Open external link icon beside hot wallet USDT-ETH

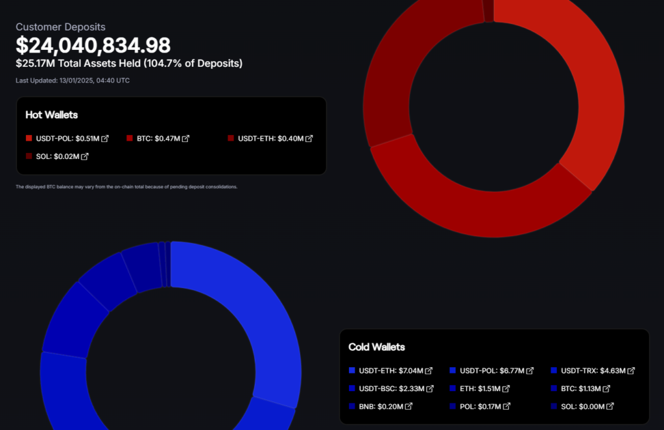point(309,139)
